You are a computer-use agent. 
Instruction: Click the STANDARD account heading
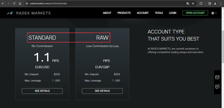(42, 38)
